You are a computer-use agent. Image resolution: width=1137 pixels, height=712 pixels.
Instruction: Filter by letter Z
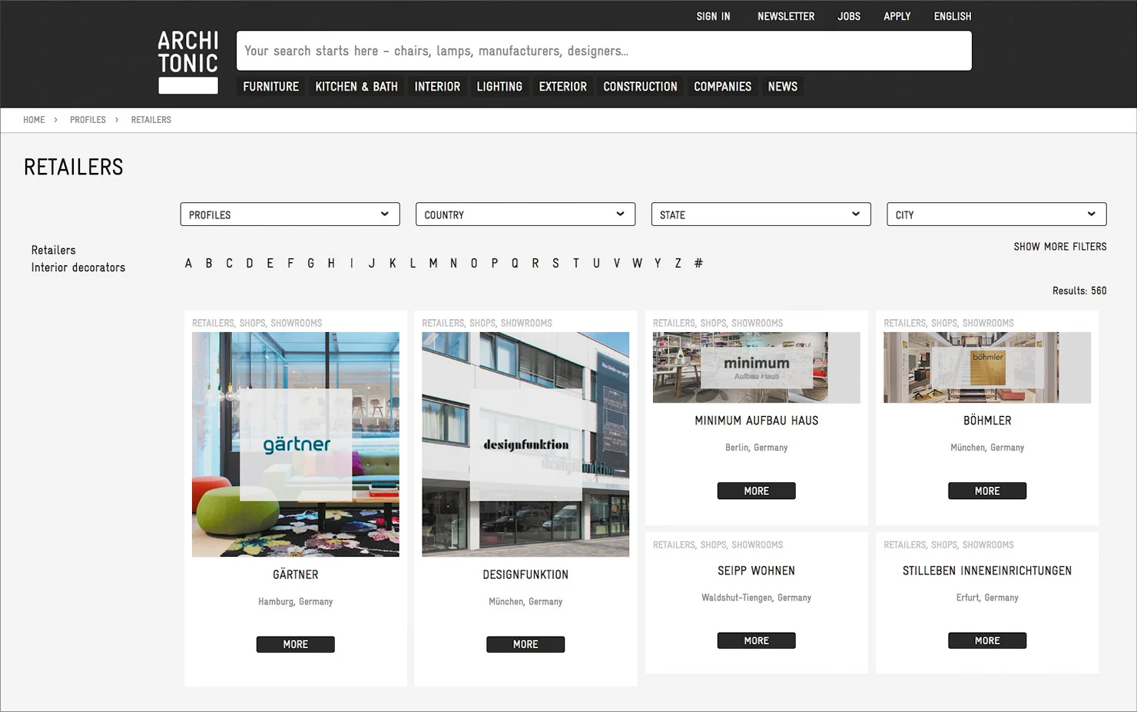click(678, 263)
